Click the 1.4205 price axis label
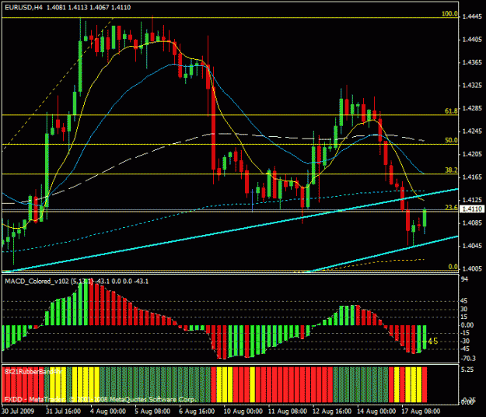Screen dimensions: 486x417 (472, 154)
